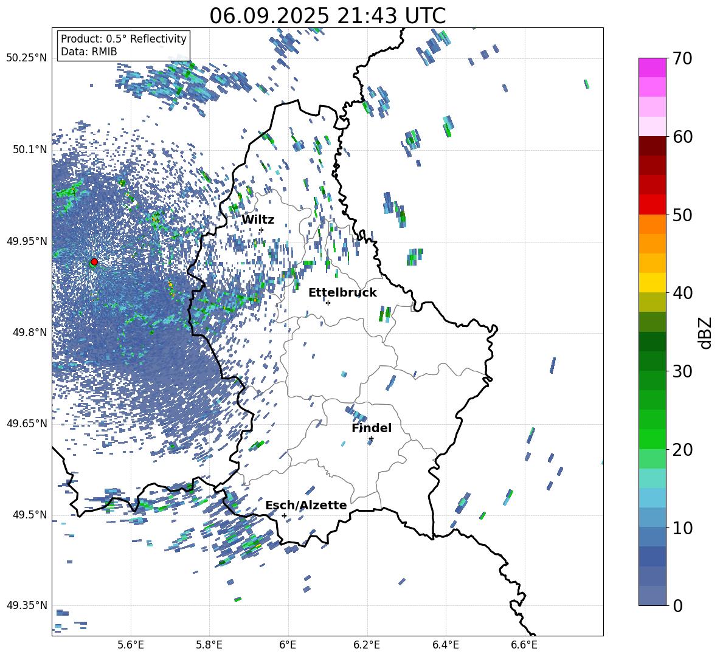The height and width of the screenshot is (657, 720).
Task: Click the 'Product: 0.5° Reflectivity' text
Action: pyautogui.click(x=123, y=39)
